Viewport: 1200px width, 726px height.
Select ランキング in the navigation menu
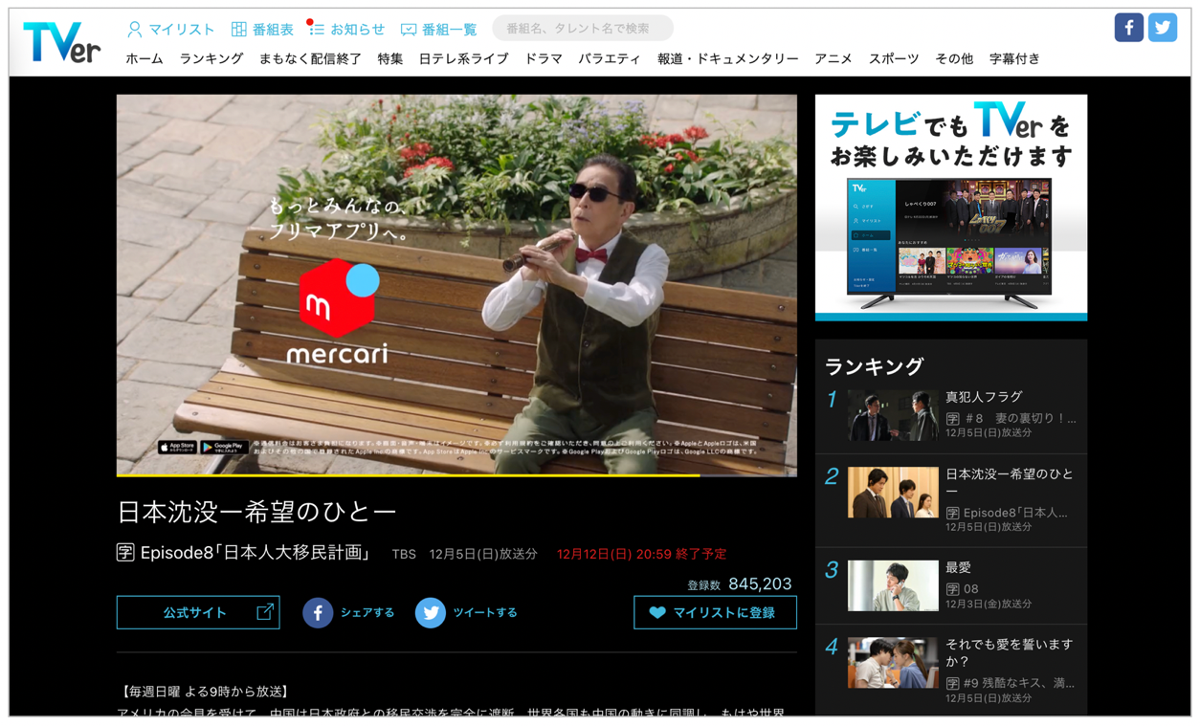tap(211, 59)
